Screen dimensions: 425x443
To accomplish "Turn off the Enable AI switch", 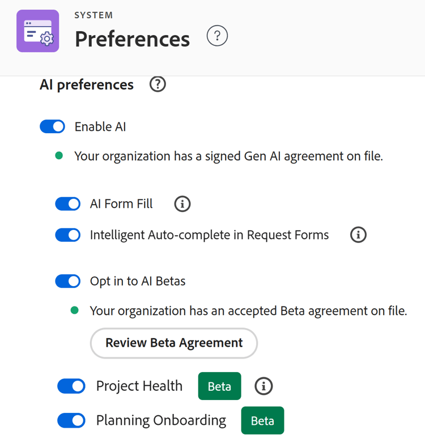I will [x=53, y=126].
